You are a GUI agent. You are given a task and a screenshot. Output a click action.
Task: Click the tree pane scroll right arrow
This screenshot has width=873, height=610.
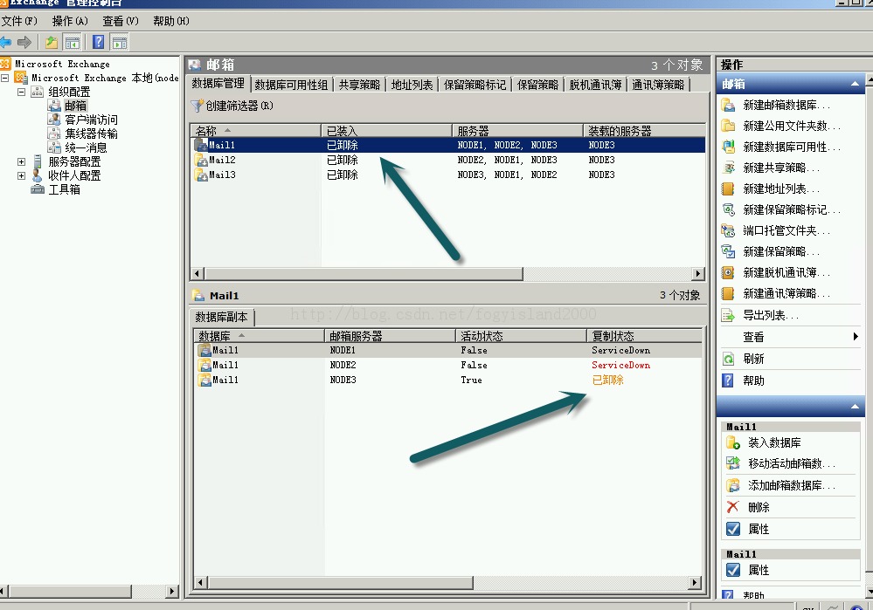click(x=171, y=591)
